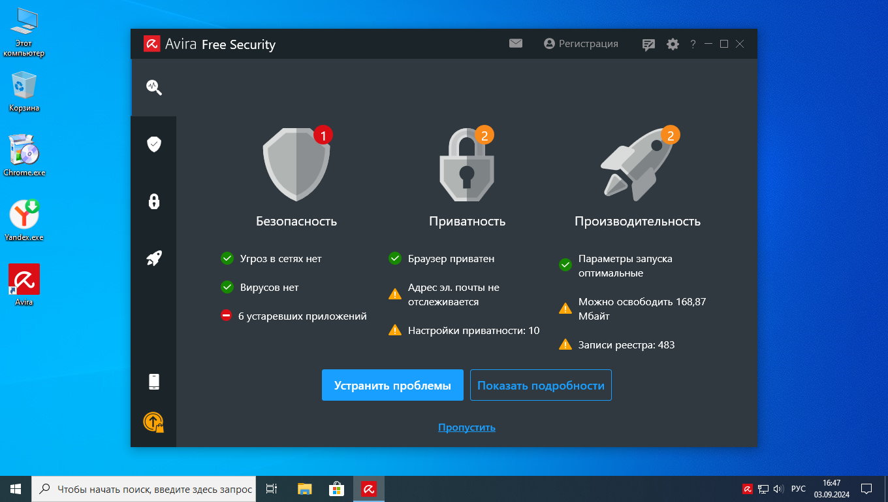Open the Регистрация account link
The height and width of the screenshot is (502, 888).
point(581,44)
